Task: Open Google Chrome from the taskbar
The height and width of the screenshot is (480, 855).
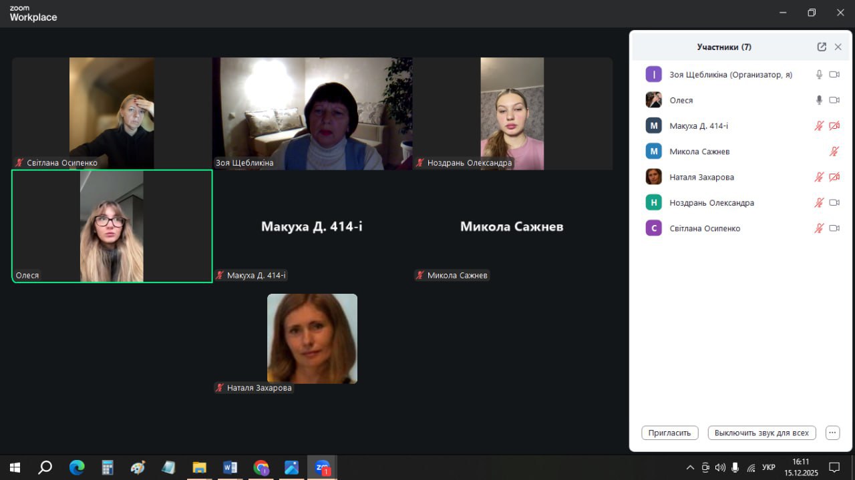Action: point(261,467)
